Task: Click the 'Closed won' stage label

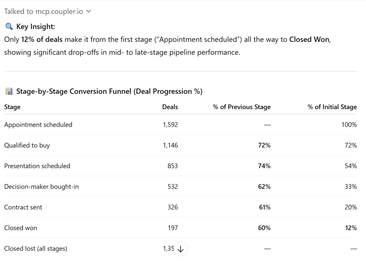Action: click(x=21, y=228)
